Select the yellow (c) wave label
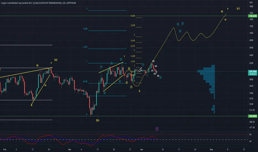258x152 pixels. point(238,8)
